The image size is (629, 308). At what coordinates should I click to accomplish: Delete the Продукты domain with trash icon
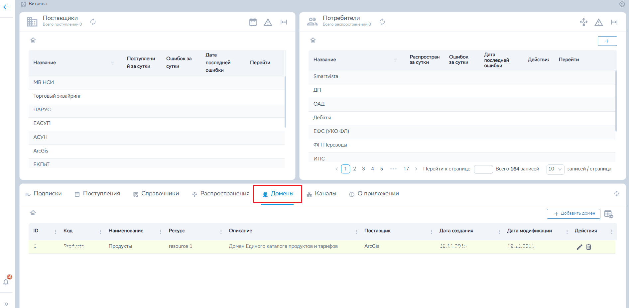click(588, 247)
